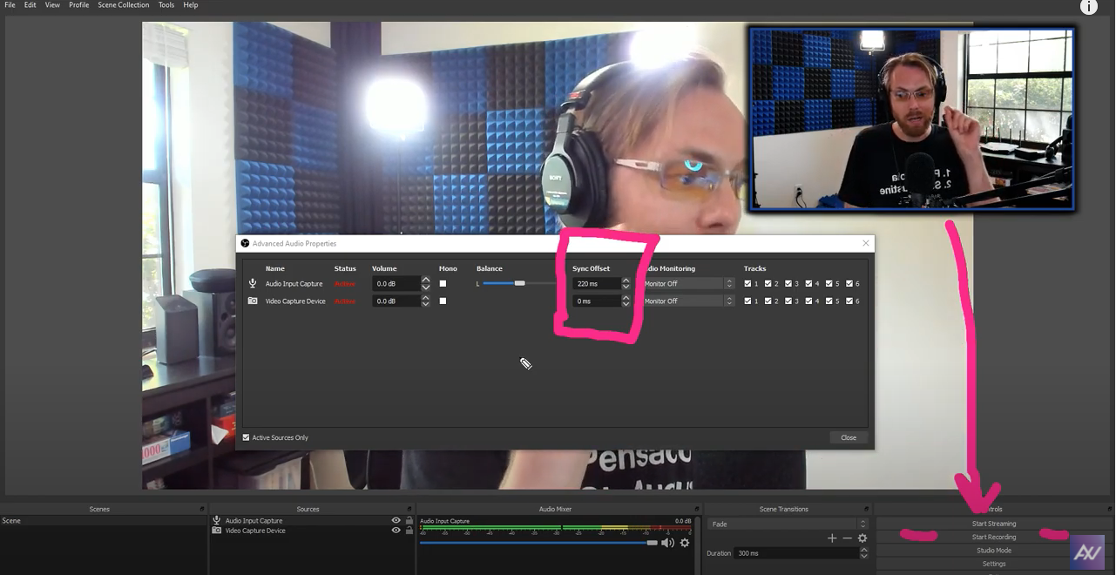This screenshot has height=575, width=1116.
Task: Mute Audio Input Capture via the speaker icon
Action: tap(667, 542)
